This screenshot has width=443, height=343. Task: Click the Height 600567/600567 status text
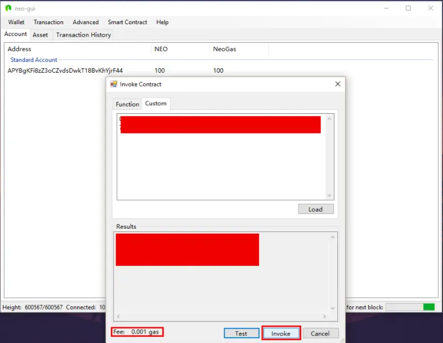click(x=32, y=307)
